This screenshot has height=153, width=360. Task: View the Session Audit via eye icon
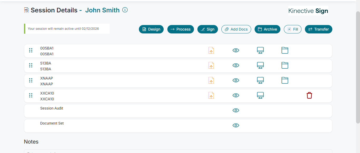(x=236, y=110)
